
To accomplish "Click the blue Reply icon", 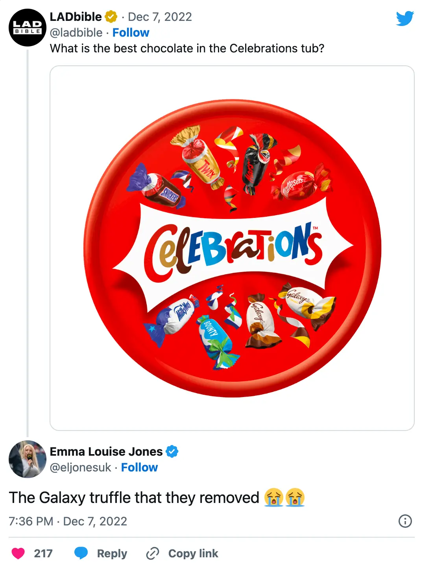I will (82, 553).
